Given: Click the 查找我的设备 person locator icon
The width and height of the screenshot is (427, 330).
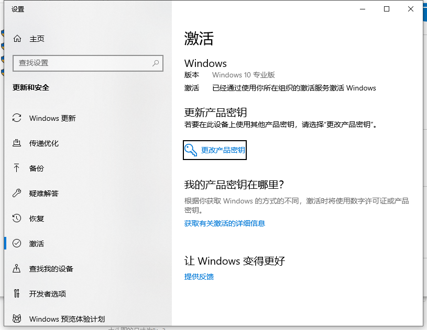Looking at the screenshot, I should coord(16,268).
